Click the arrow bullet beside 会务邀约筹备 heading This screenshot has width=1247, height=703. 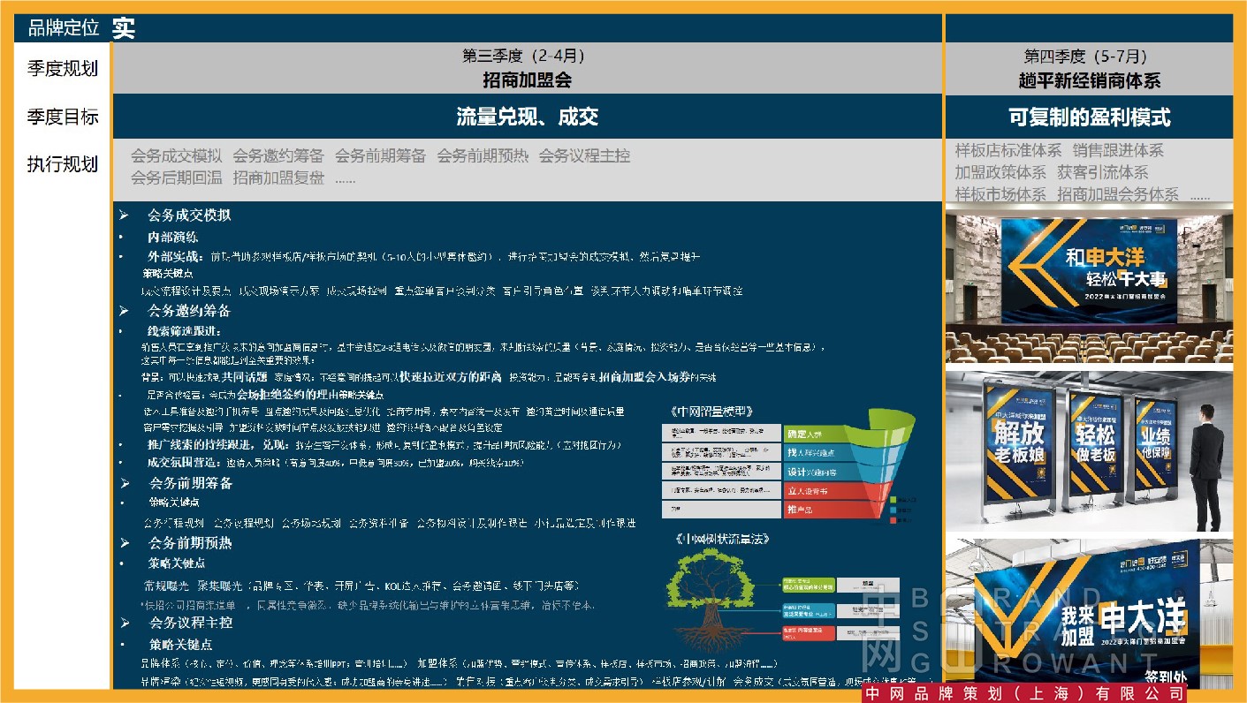[125, 311]
